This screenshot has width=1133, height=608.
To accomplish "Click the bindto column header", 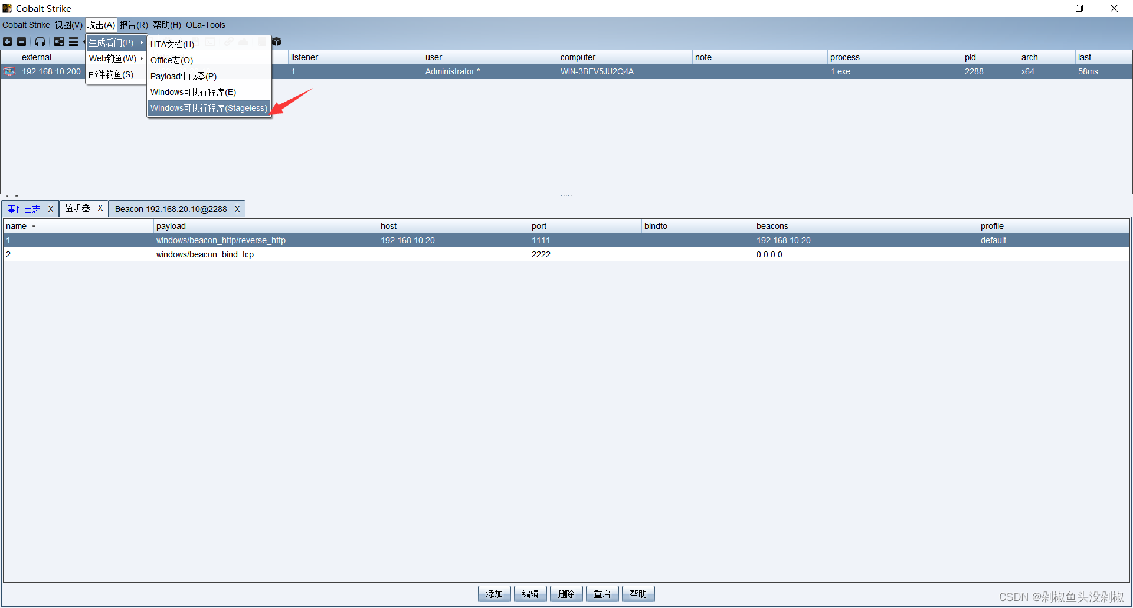I will [x=698, y=226].
